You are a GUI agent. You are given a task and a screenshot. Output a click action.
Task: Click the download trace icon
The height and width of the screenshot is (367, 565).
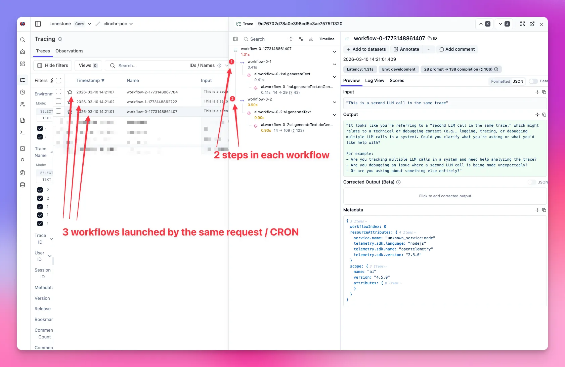tap(311, 39)
